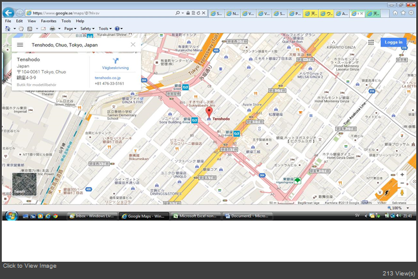The width and height of the screenshot is (418, 279).
Task: Expand the Print dropdown arrow
Action: [x=59, y=29]
